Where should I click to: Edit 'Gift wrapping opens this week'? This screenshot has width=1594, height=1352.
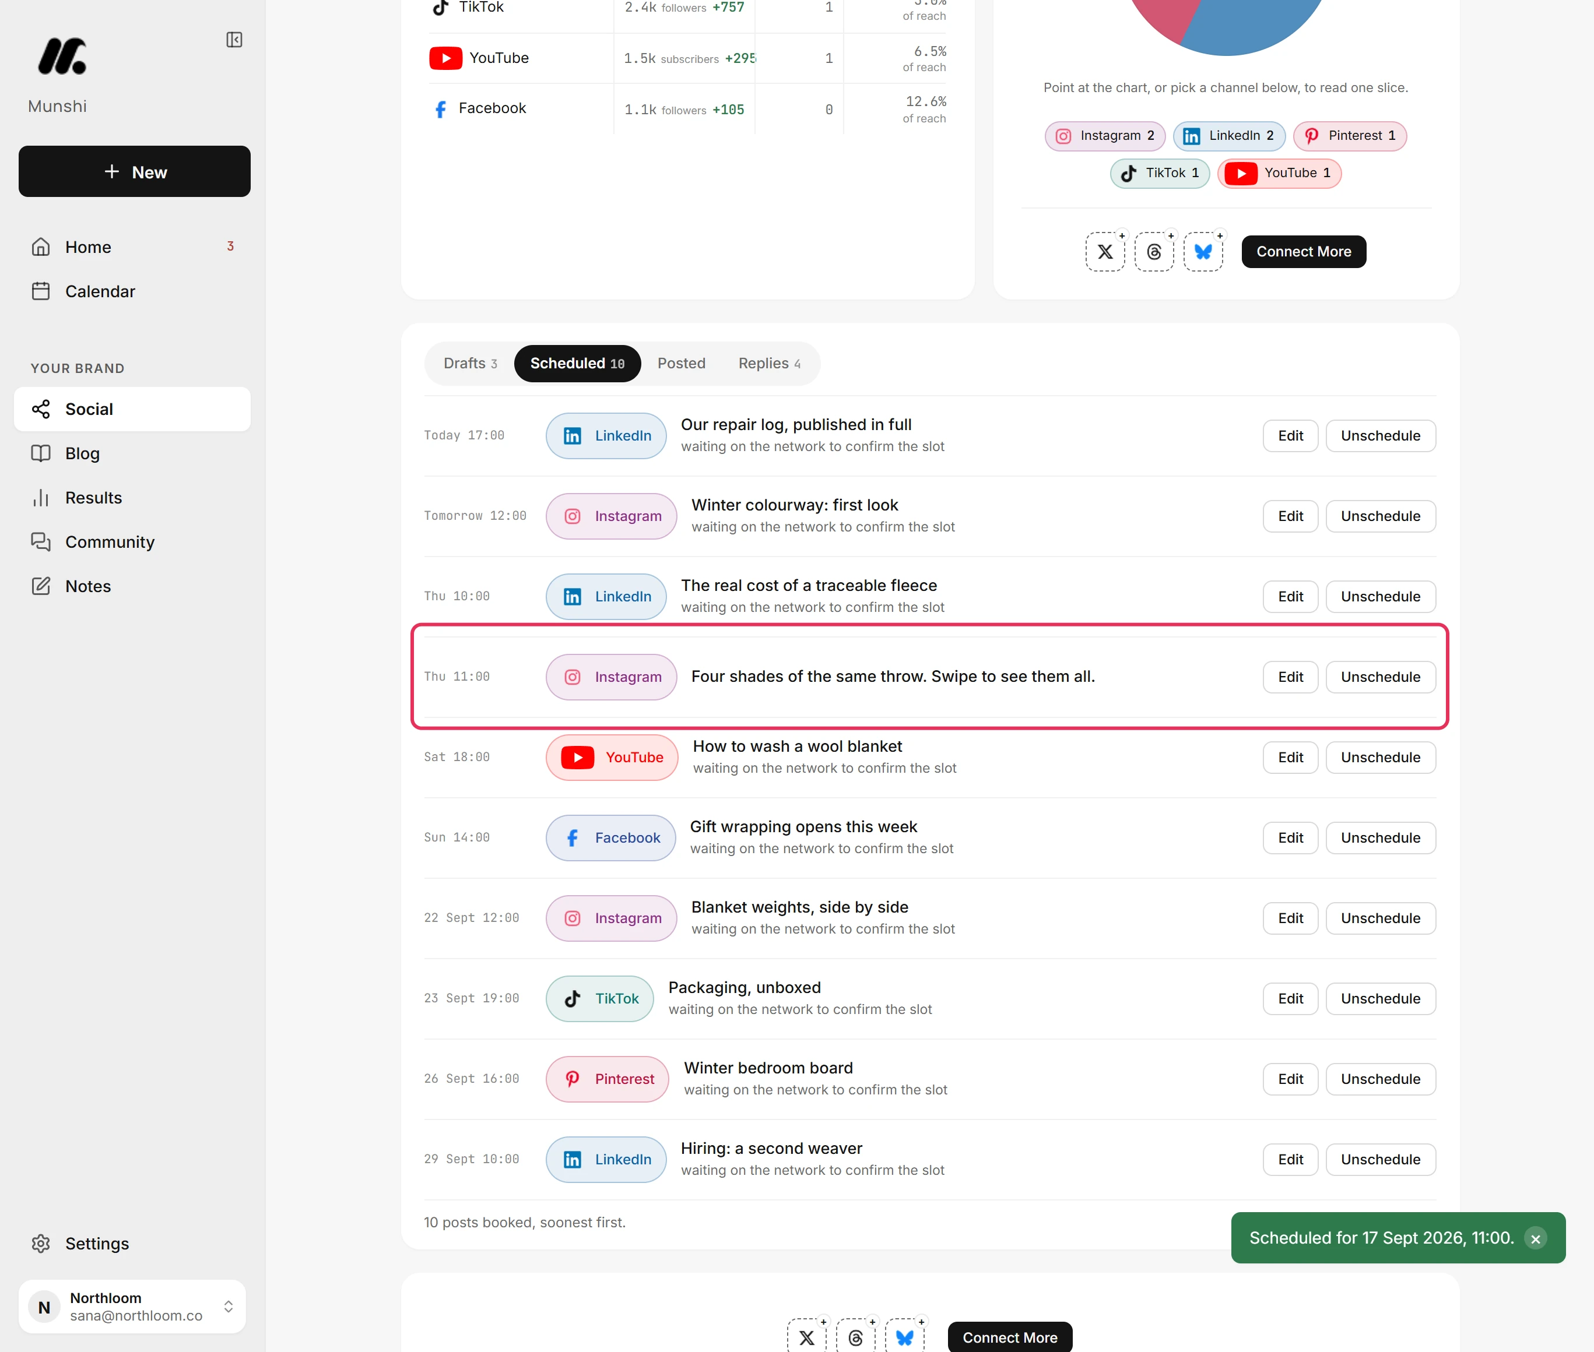click(x=1290, y=839)
